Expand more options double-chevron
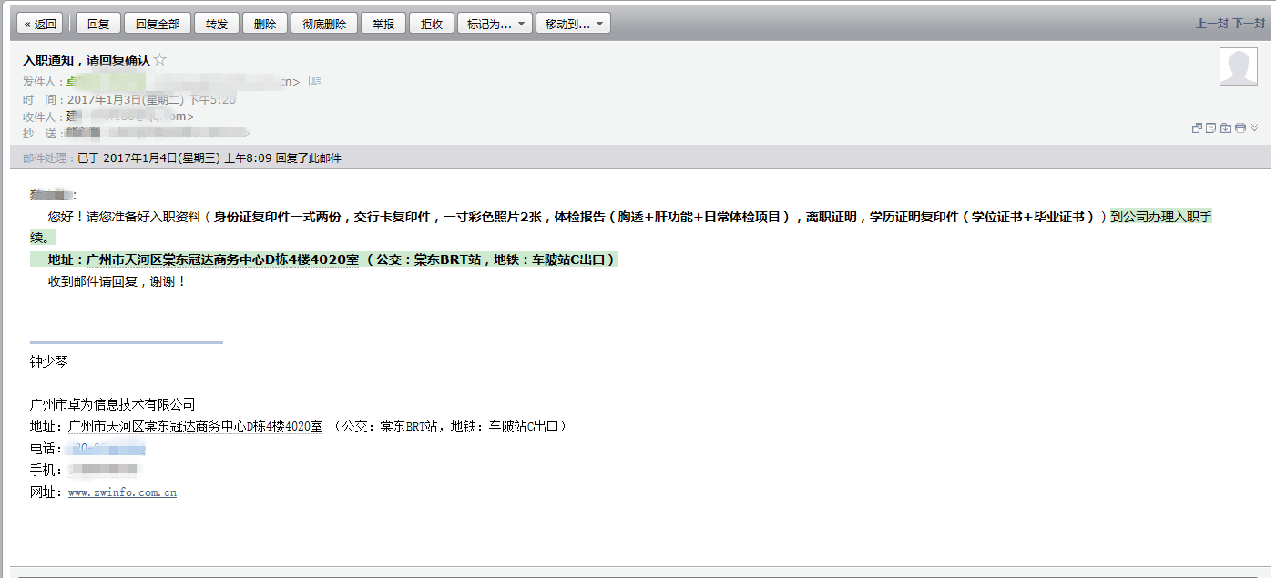The width and height of the screenshot is (1276, 578). [x=1255, y=128]
